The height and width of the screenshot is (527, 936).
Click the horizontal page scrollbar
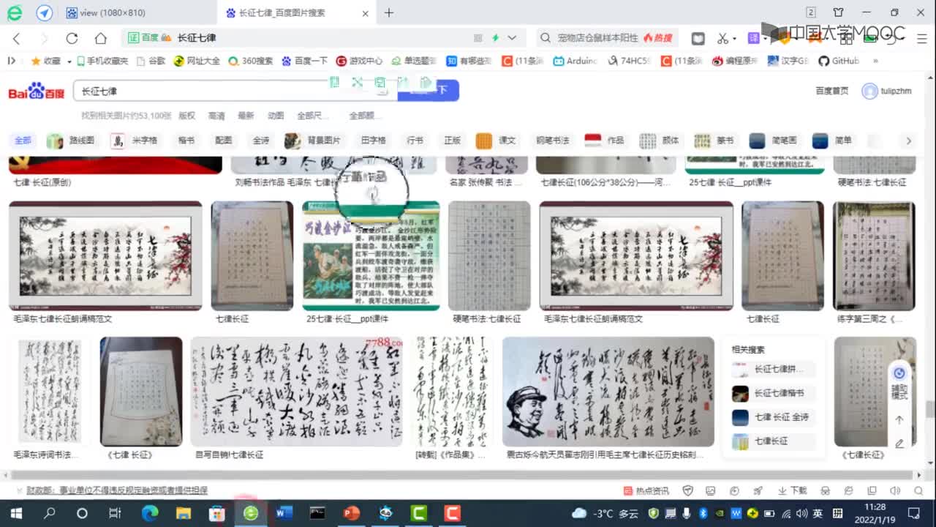click(x=462, y=474)
